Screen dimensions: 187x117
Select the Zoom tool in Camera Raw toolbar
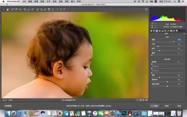coord(4,10)
